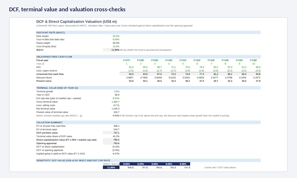
Task: Select the sensitivity row header 11.90%
Action: [x=111, y=168]
